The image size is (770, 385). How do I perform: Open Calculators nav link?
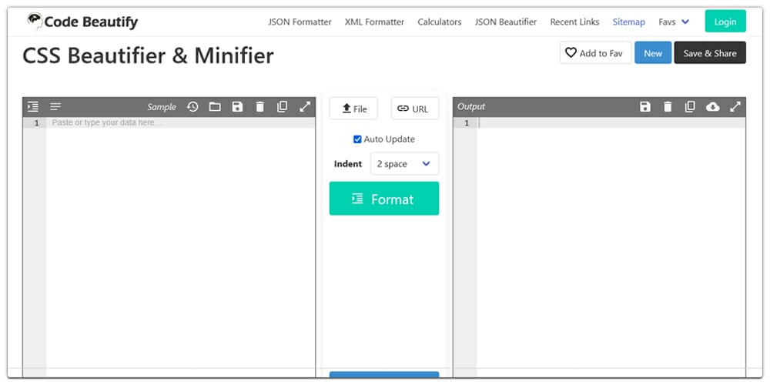(x=440, y=22)
